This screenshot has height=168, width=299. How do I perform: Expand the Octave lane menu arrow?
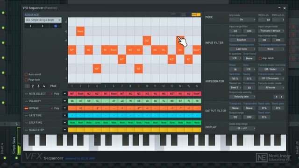pos(64,108)
